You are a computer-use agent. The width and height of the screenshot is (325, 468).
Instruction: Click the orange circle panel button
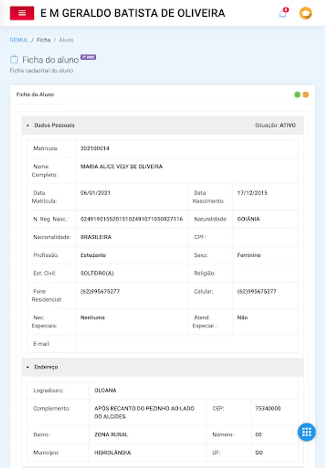306,95
